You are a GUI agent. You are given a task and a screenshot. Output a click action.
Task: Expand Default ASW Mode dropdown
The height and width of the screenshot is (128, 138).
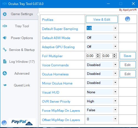pos(115,37)
